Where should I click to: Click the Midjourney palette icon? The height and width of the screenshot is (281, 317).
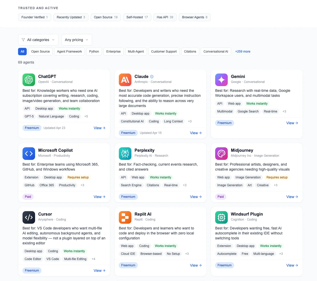(221, 154)
